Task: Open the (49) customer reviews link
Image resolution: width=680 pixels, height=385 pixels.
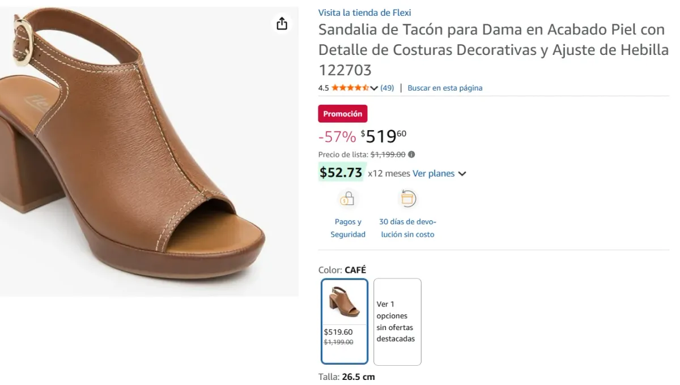Action: point(387,88)
